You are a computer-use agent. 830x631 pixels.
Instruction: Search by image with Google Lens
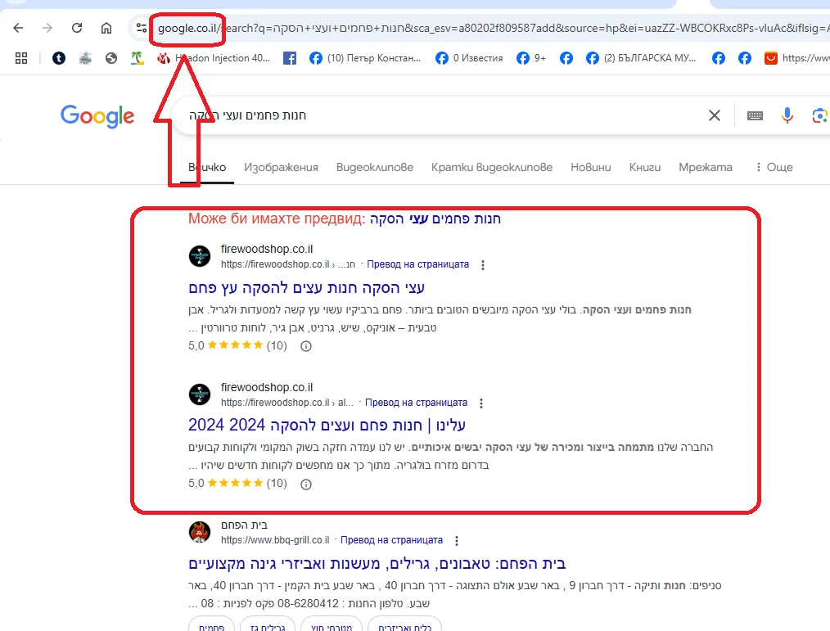click(819, 115)
